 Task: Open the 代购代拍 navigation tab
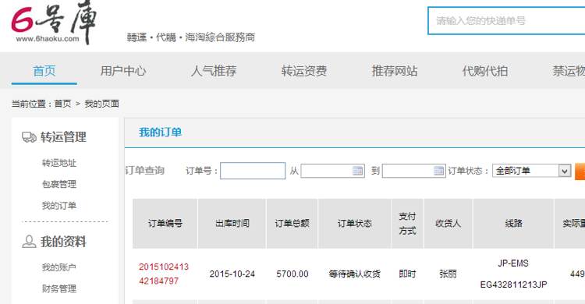[x=484, y=71]
